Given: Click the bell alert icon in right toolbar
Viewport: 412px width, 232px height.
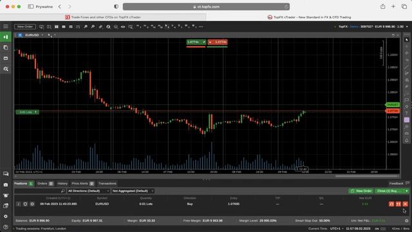Looking at the screenshot, I should (406, 140).
